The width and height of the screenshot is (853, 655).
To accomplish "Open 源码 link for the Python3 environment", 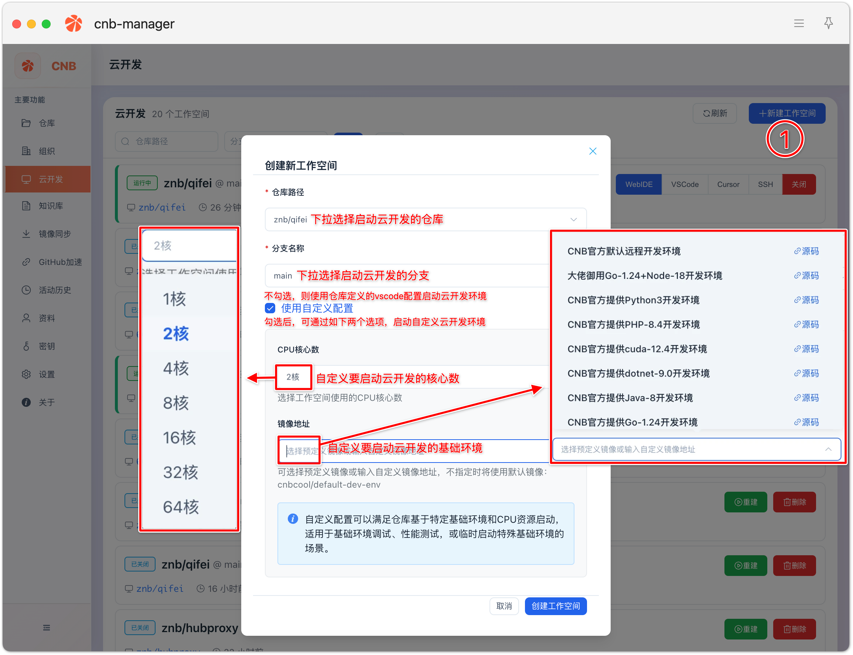I will pos(806,300).
